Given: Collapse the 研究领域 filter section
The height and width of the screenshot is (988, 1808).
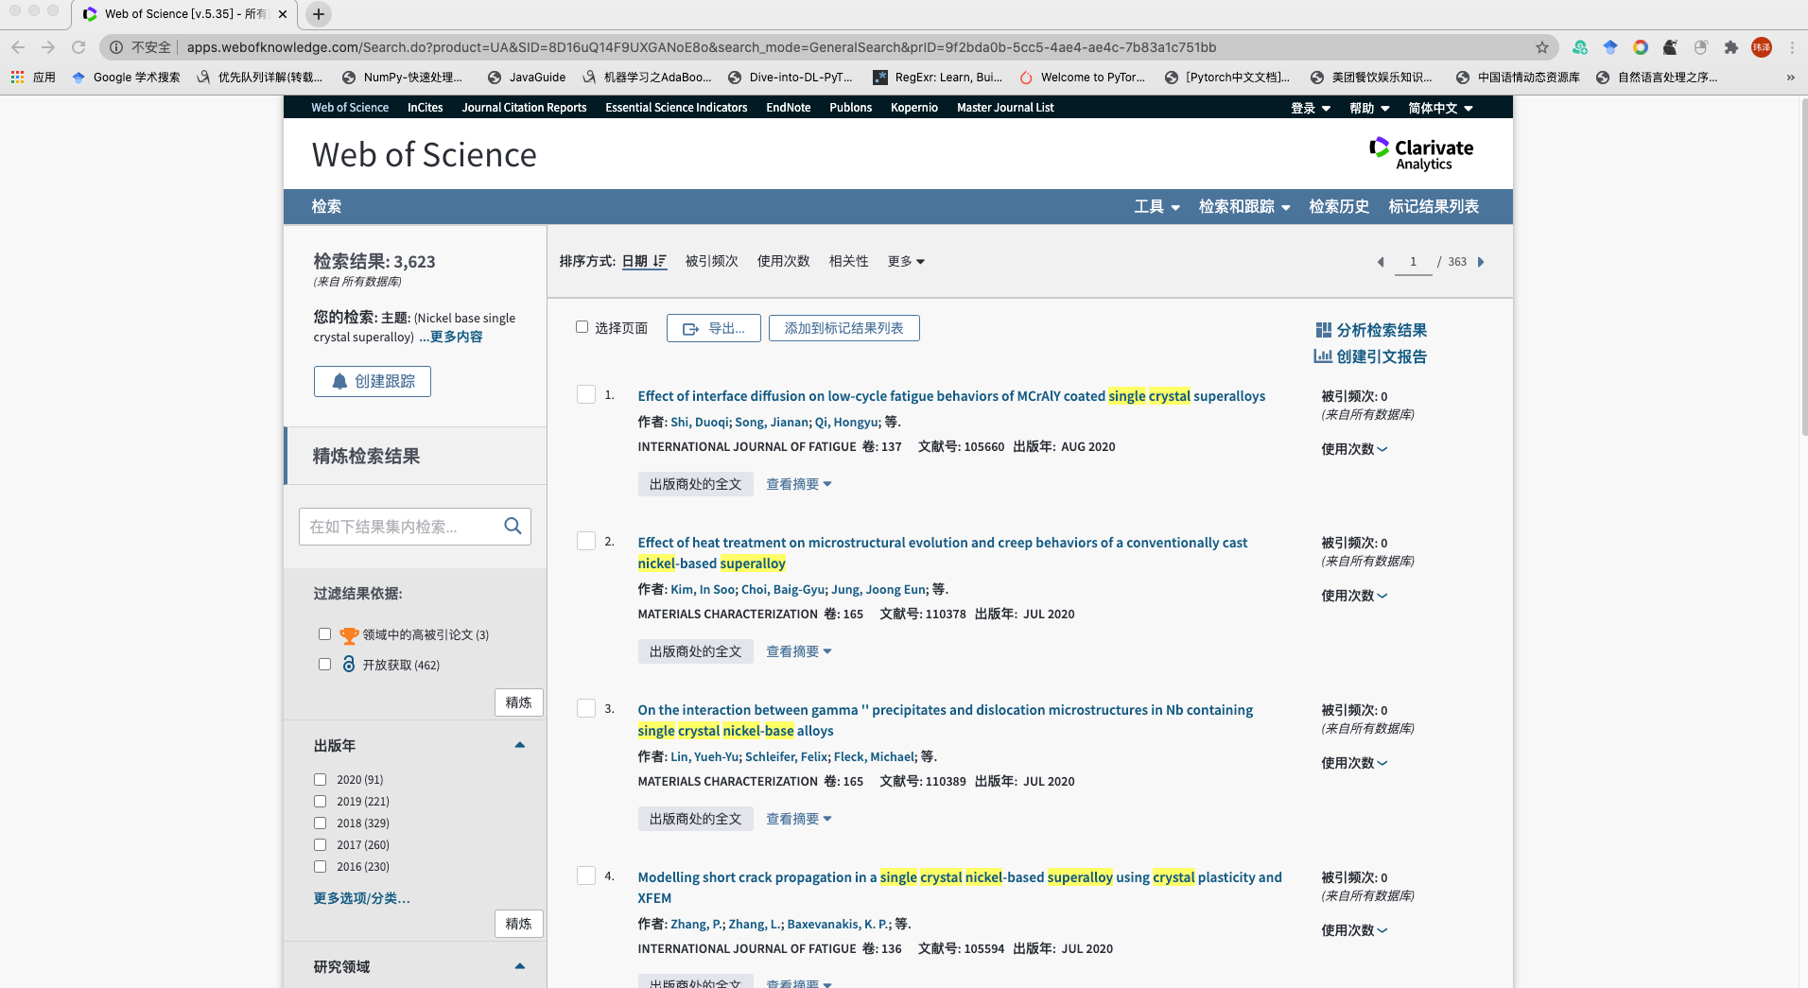Looking at the screenshot, I should 519,966.
